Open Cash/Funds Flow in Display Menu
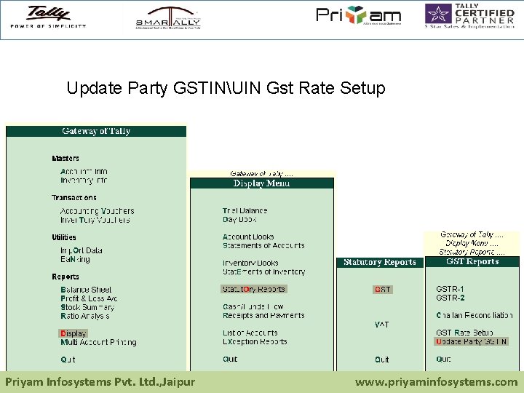The width and height of the screenshot is (524, 393). click(253, 307)
